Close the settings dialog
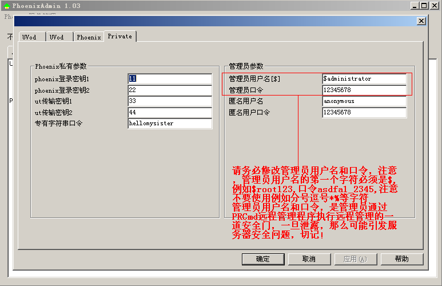 click(421, 21)
